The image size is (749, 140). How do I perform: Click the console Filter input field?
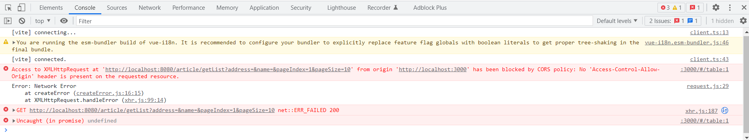334,21
